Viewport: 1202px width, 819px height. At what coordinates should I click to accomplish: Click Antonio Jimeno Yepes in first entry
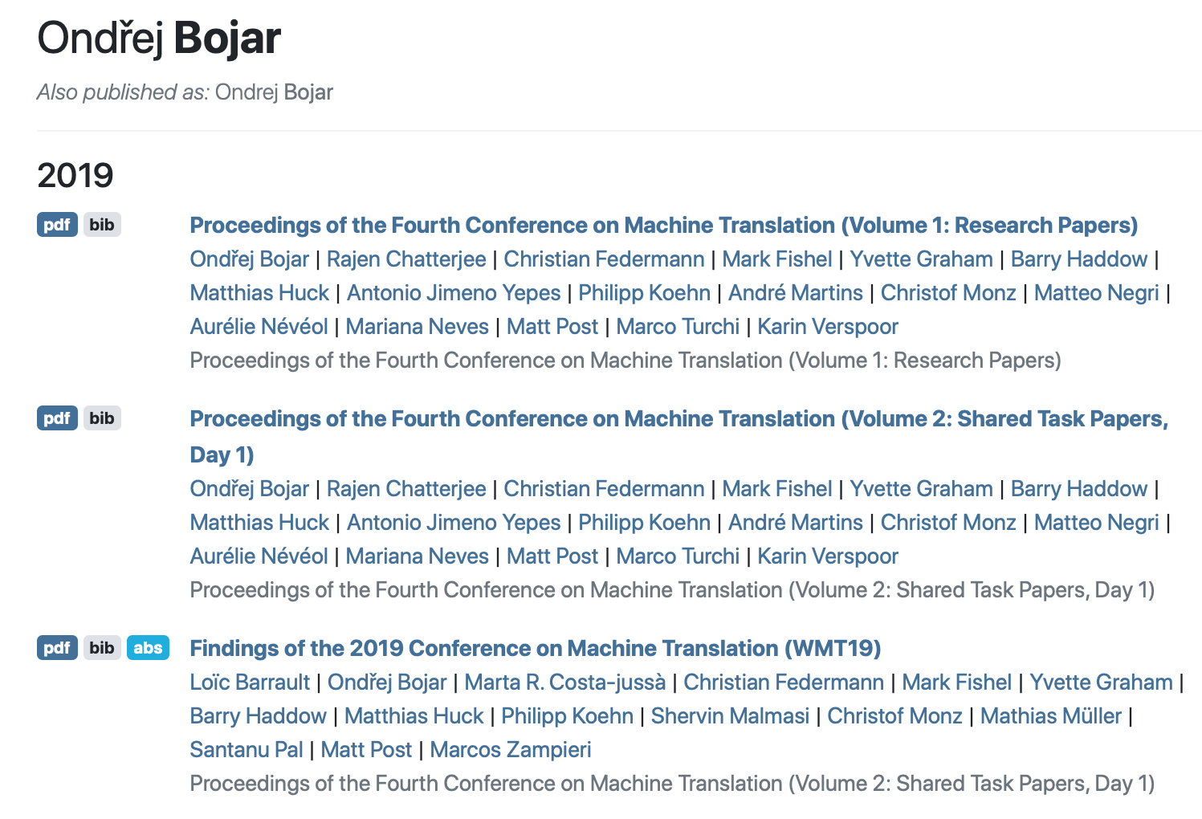pyautogui.click(x=454, y=293)
